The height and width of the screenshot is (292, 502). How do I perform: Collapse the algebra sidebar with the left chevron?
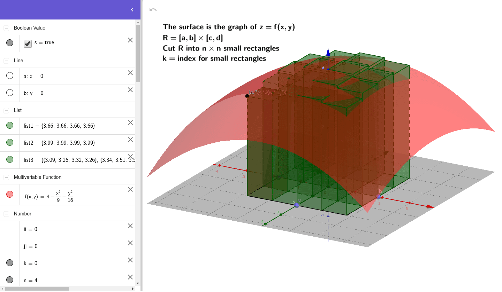(132, 9)
